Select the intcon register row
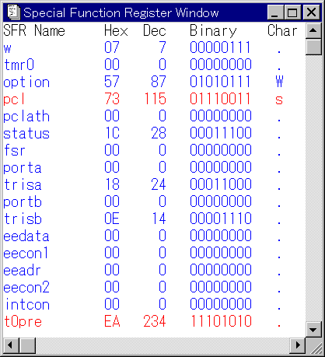 [154, 304]
